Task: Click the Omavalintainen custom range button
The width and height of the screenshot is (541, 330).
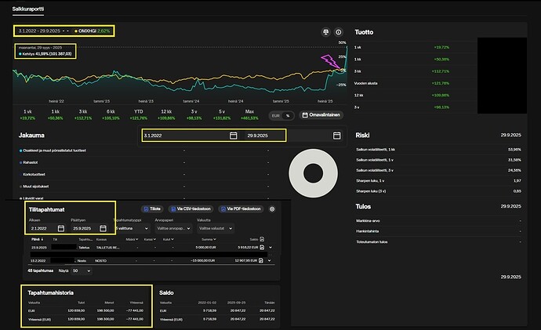Action: point(321,114)
